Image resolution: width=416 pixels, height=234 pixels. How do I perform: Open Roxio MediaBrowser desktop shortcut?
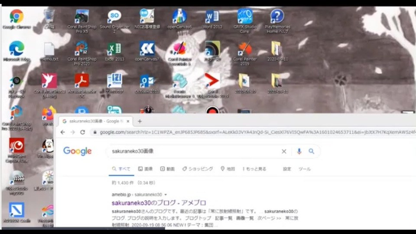point(179,86)
